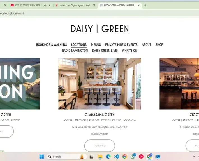Open a new browser tab
The height and width of the screenshot is (161, 199).
tap(145, 5)
